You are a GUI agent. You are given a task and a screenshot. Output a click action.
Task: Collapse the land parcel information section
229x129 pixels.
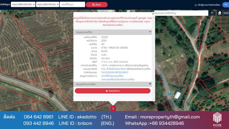click(150, 32)
